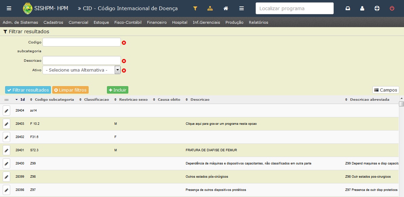Open the user profile icon
This screenshot has width=404, height=197.
pos(362,8)
